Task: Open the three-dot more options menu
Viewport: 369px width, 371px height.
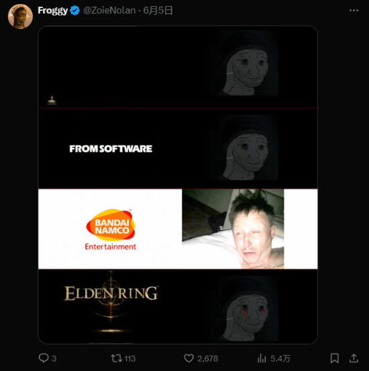Action: coord(354,10)
